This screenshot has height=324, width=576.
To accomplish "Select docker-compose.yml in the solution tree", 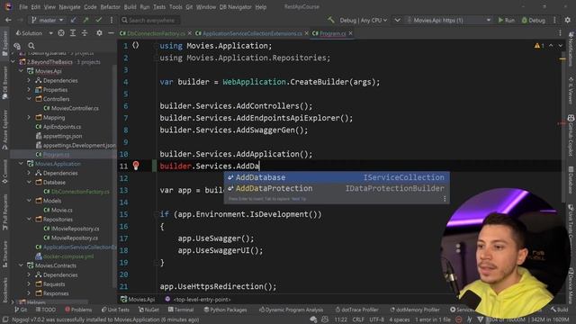I will tap(65, 256).
